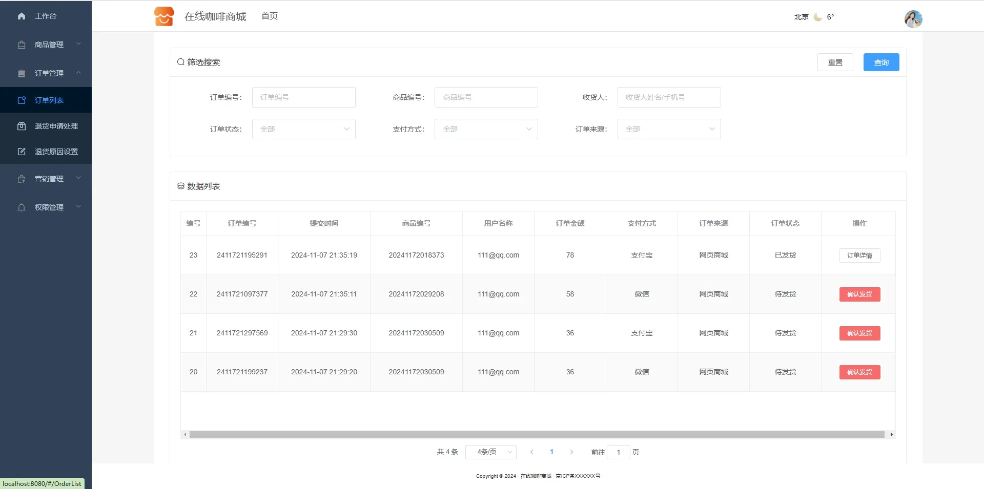This screenshot has height=489, width=984.
Task: Open the 支付方式 dropdown
Action: pos(486,129)
